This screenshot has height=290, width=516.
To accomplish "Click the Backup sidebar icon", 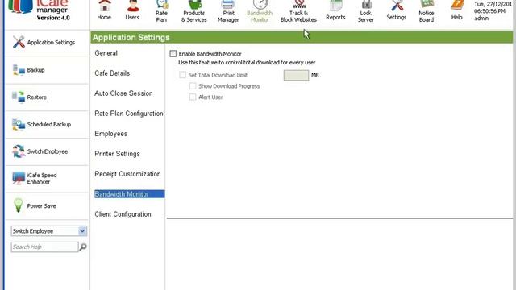I will pos(19,70).
